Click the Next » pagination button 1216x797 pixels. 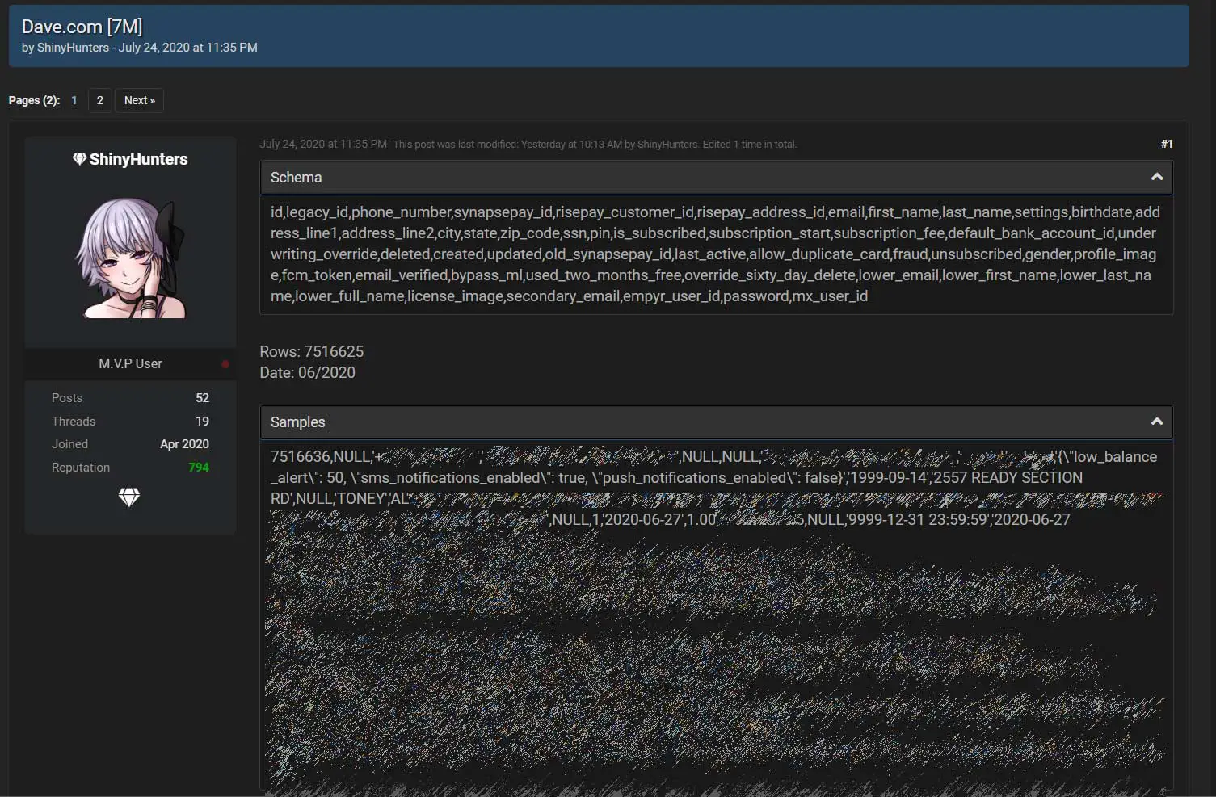140,100
